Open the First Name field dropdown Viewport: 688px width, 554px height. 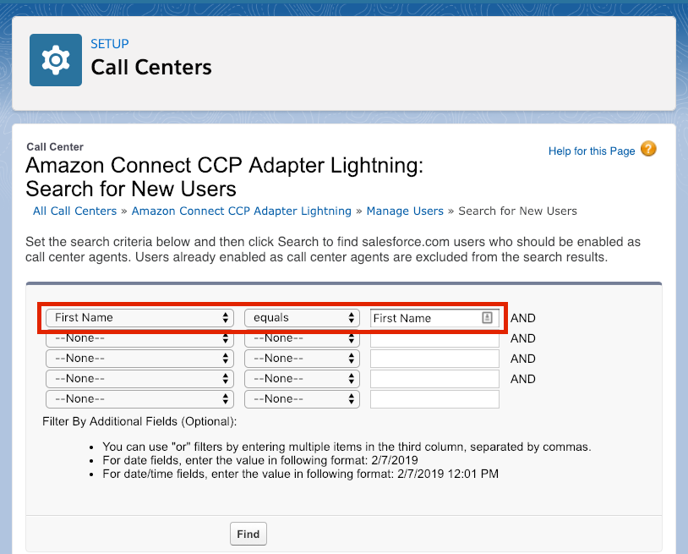(x=139, y=318)
